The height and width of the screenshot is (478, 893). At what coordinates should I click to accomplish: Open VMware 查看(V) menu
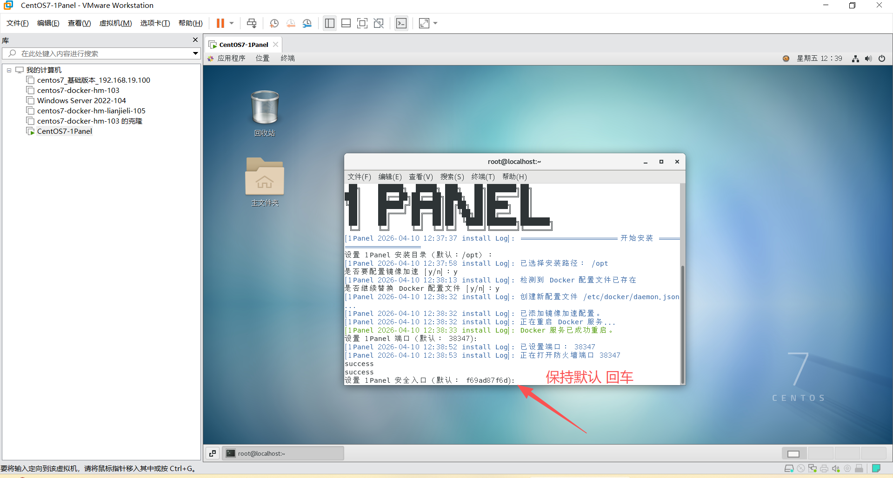tap(80, 23)
